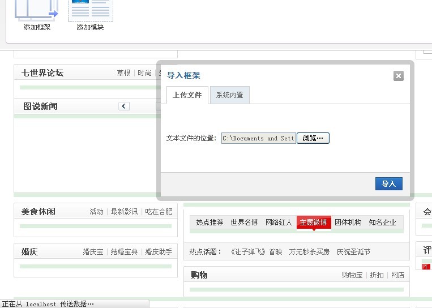Click the 文本文件的位置 label
This screenshot has height=308, width=432.
point(191,138)
